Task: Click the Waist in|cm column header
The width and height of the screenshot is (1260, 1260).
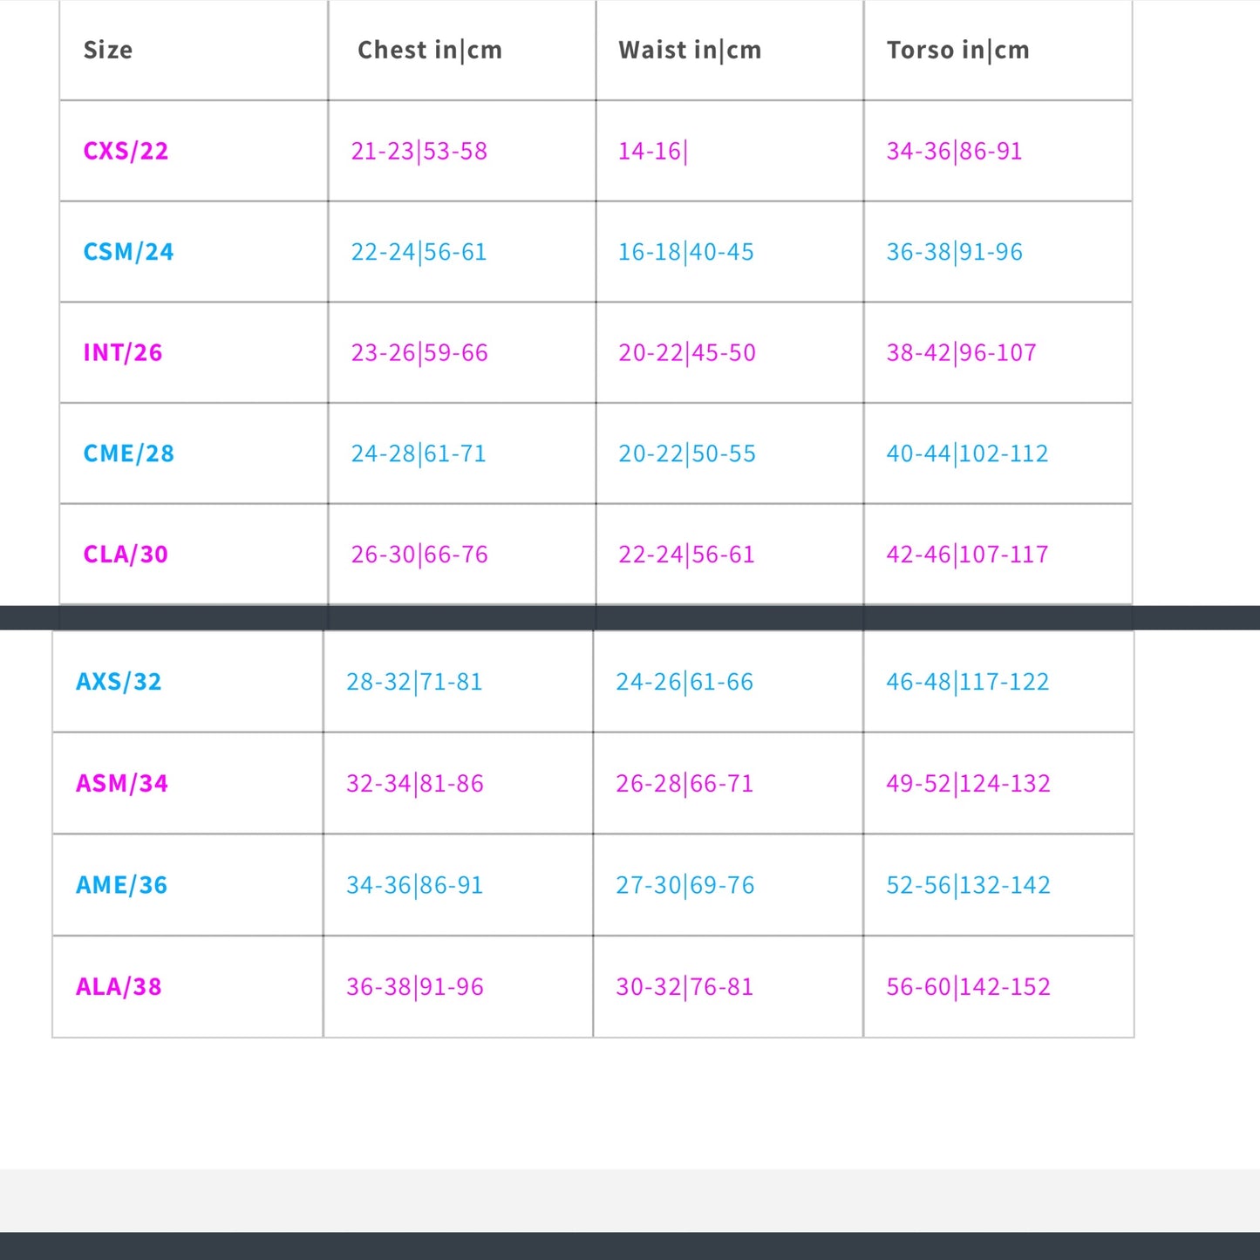Action: pos(690,51)
